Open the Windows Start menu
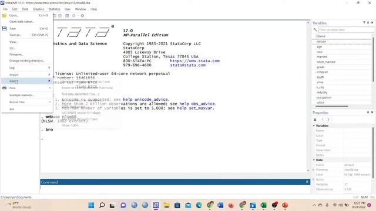The width and height of the screenshot is (376, 211). point(91,205)
